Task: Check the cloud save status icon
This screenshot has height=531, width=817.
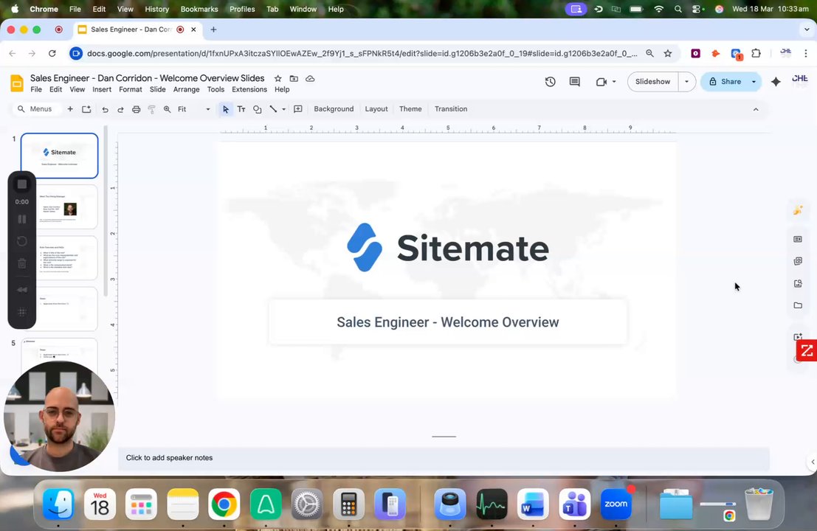Action: 310,79
